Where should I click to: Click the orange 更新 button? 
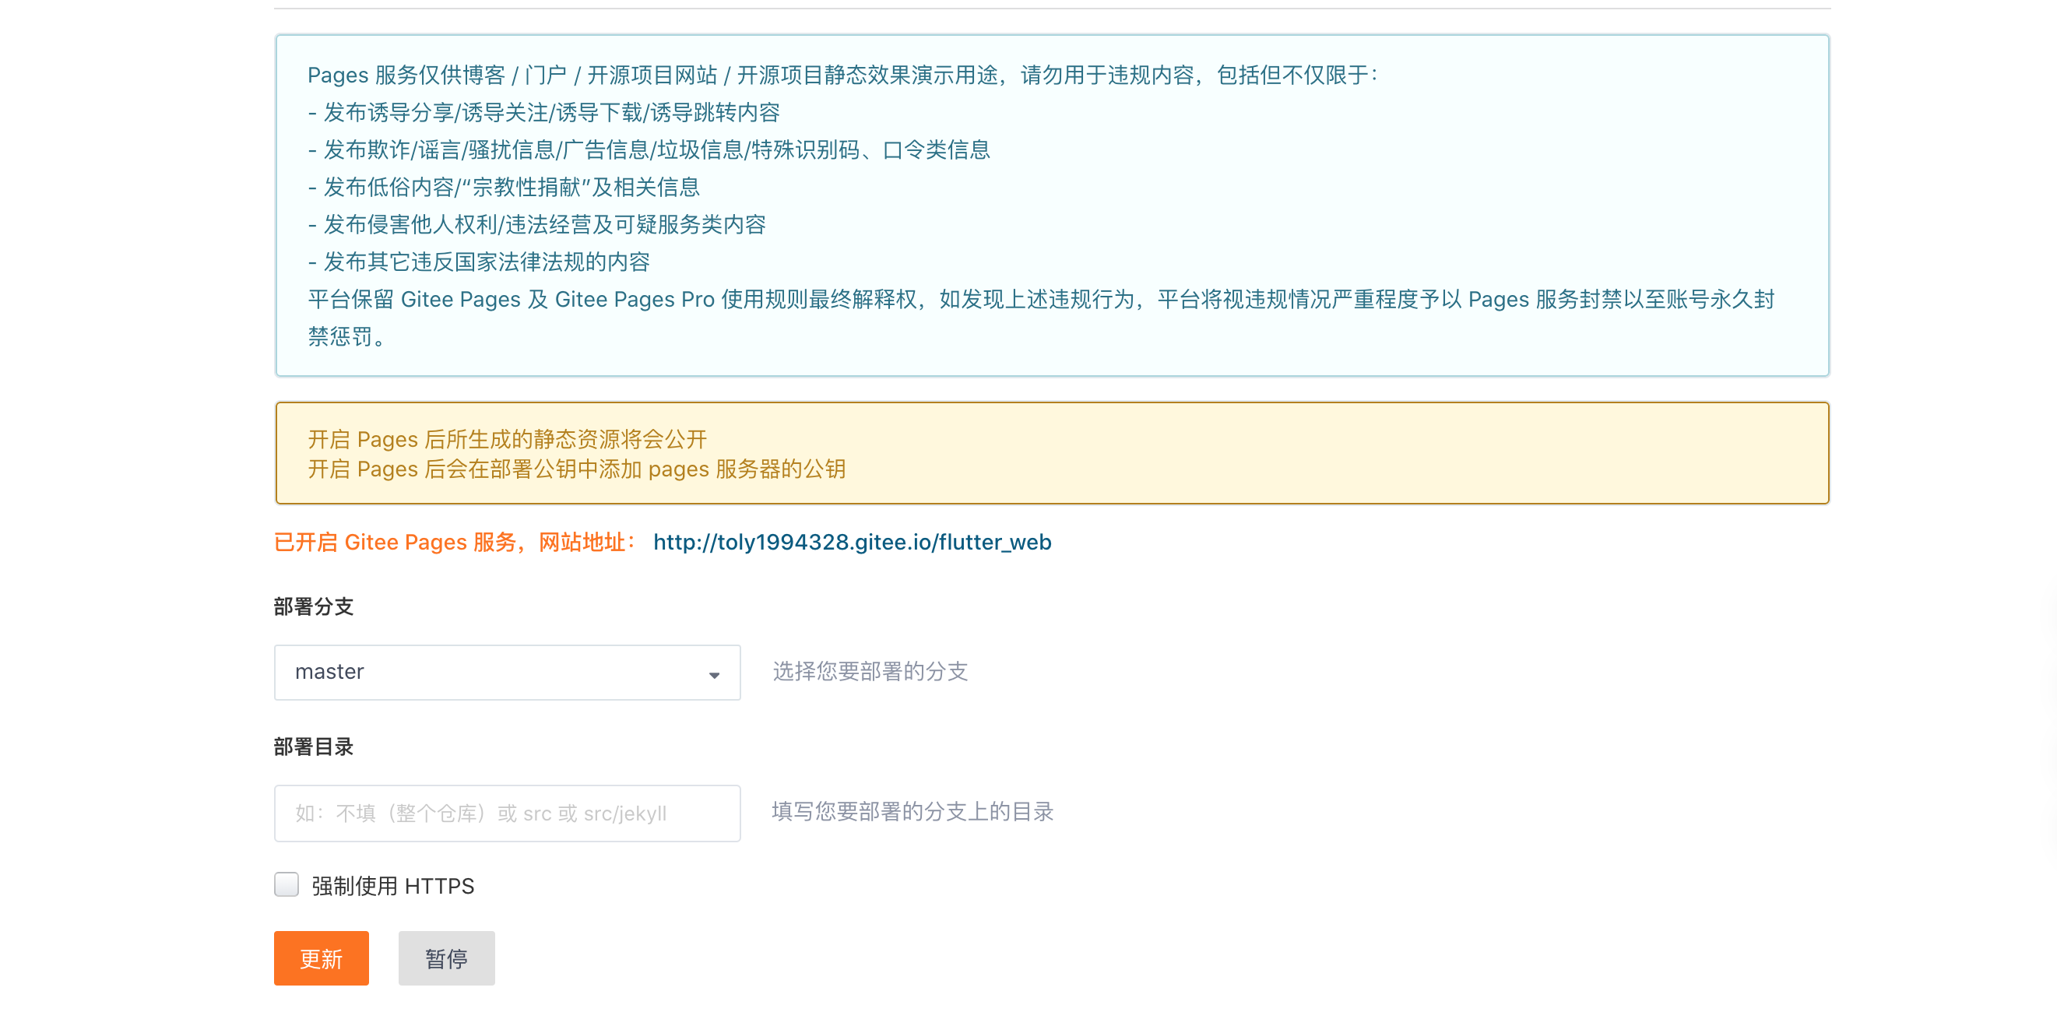pyautogui.click(x=321, y=958)
